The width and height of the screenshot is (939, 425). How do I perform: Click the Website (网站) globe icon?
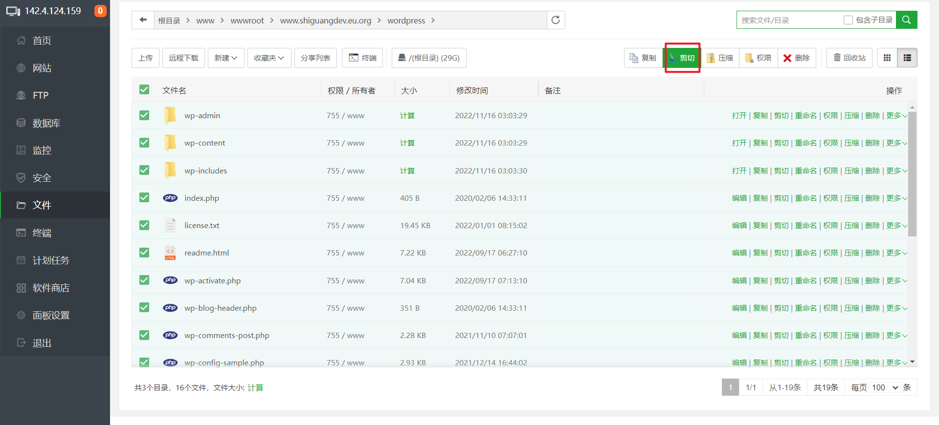[x=21, y=68]
